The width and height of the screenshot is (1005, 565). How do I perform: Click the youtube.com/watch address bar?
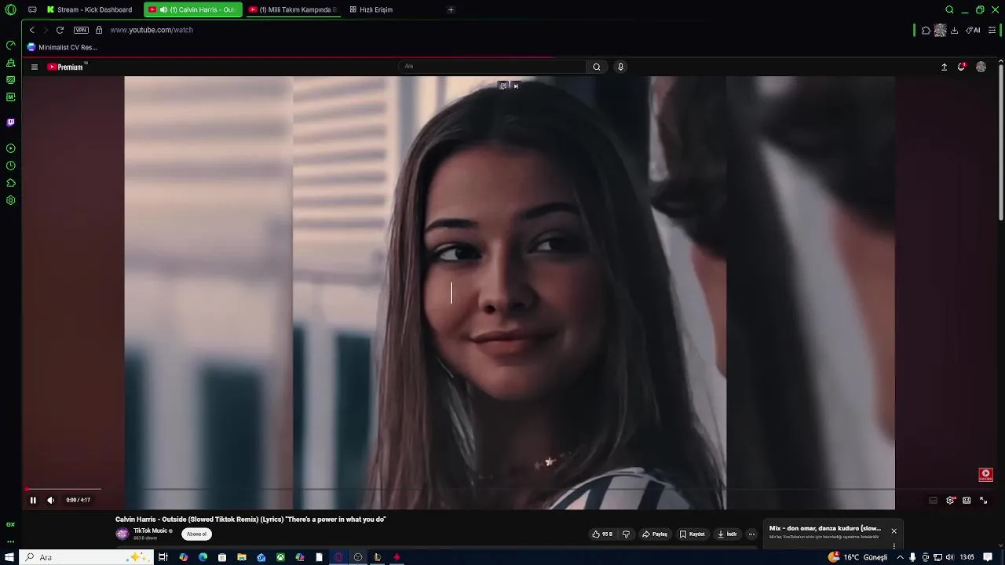[152, 30]
